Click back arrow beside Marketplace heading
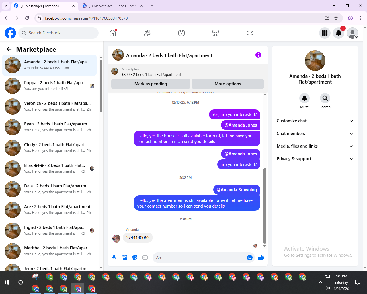This screenshot has width=367, height=294. pyautogui.click(x=9, y=49)
